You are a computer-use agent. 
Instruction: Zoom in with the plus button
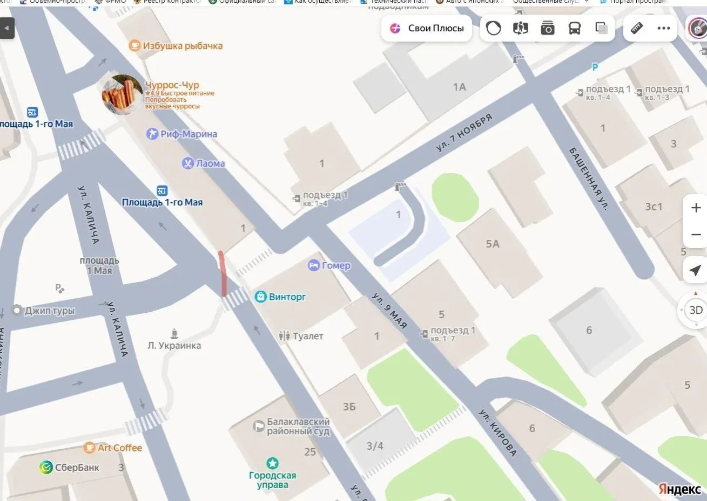696,208
